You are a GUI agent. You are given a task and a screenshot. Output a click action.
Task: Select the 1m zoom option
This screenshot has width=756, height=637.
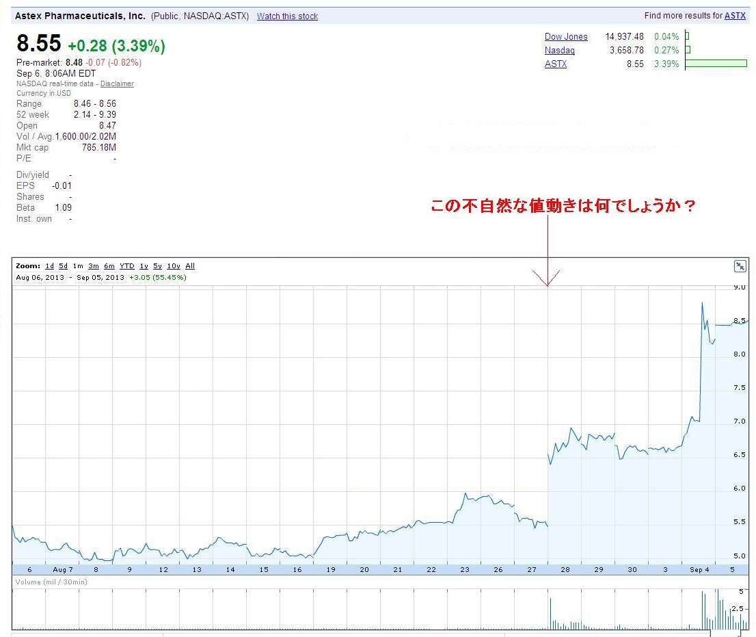pos(78,266)
